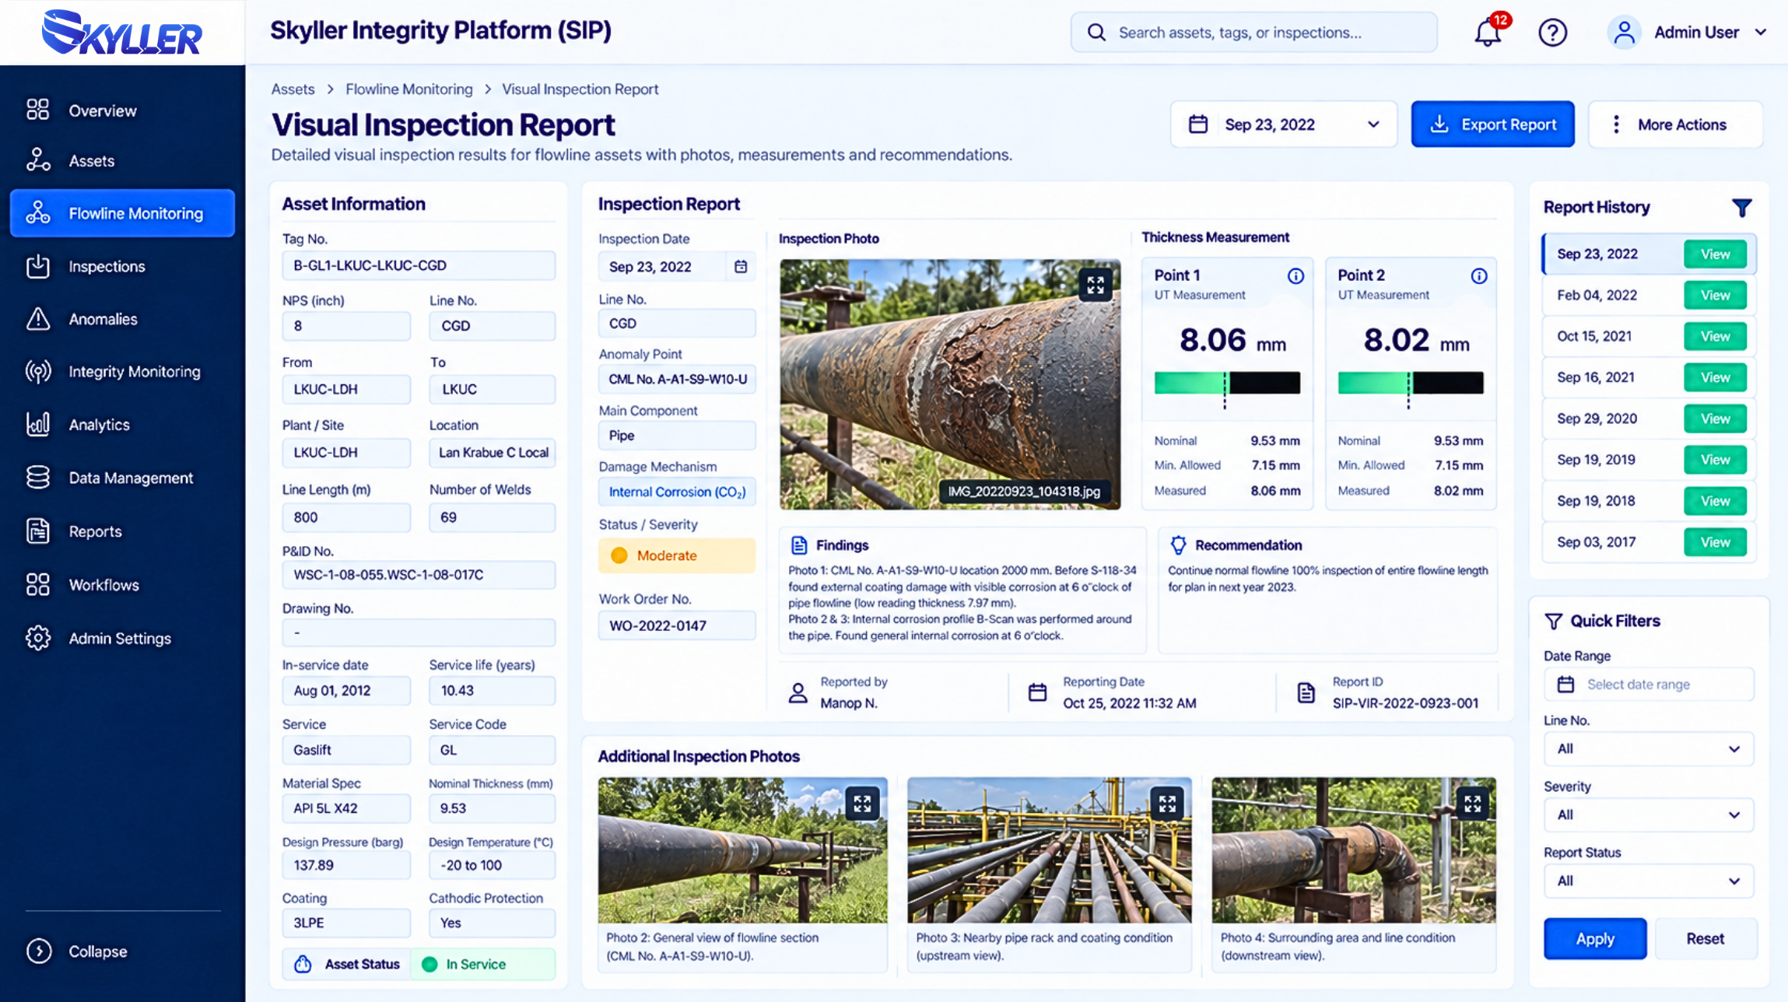1788x1002 pixels.
Task: Open the Line No. quick filter dropdown
Action: coord(1649,749)
